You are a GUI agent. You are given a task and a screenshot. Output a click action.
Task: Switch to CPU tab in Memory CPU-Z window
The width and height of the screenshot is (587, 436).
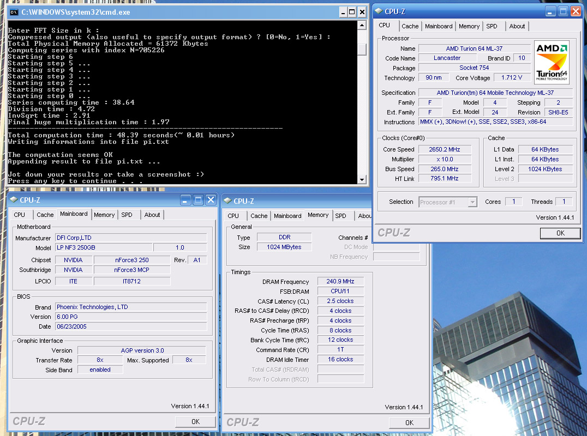(x=233, y=216)
